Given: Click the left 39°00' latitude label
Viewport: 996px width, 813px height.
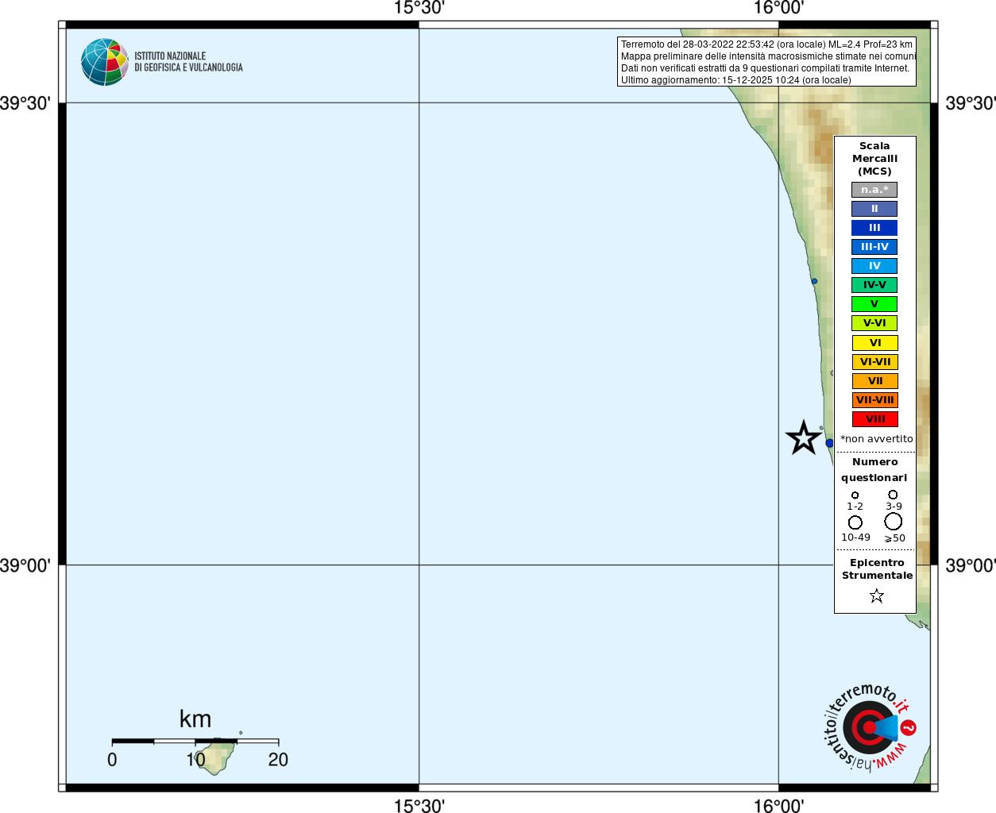Looking at the screenshot, I should click(x=25, y=565).
